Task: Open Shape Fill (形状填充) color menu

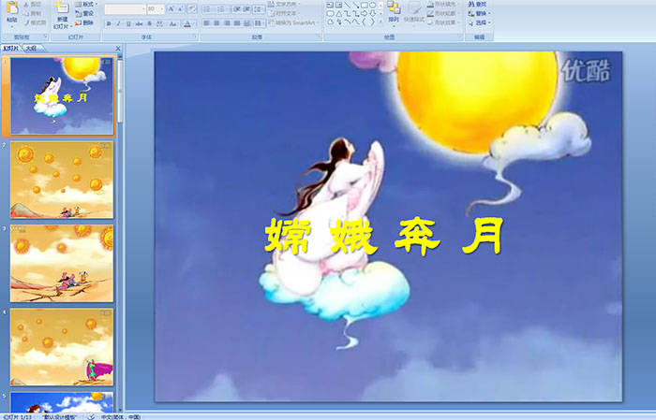Action: tap(444, 4)
